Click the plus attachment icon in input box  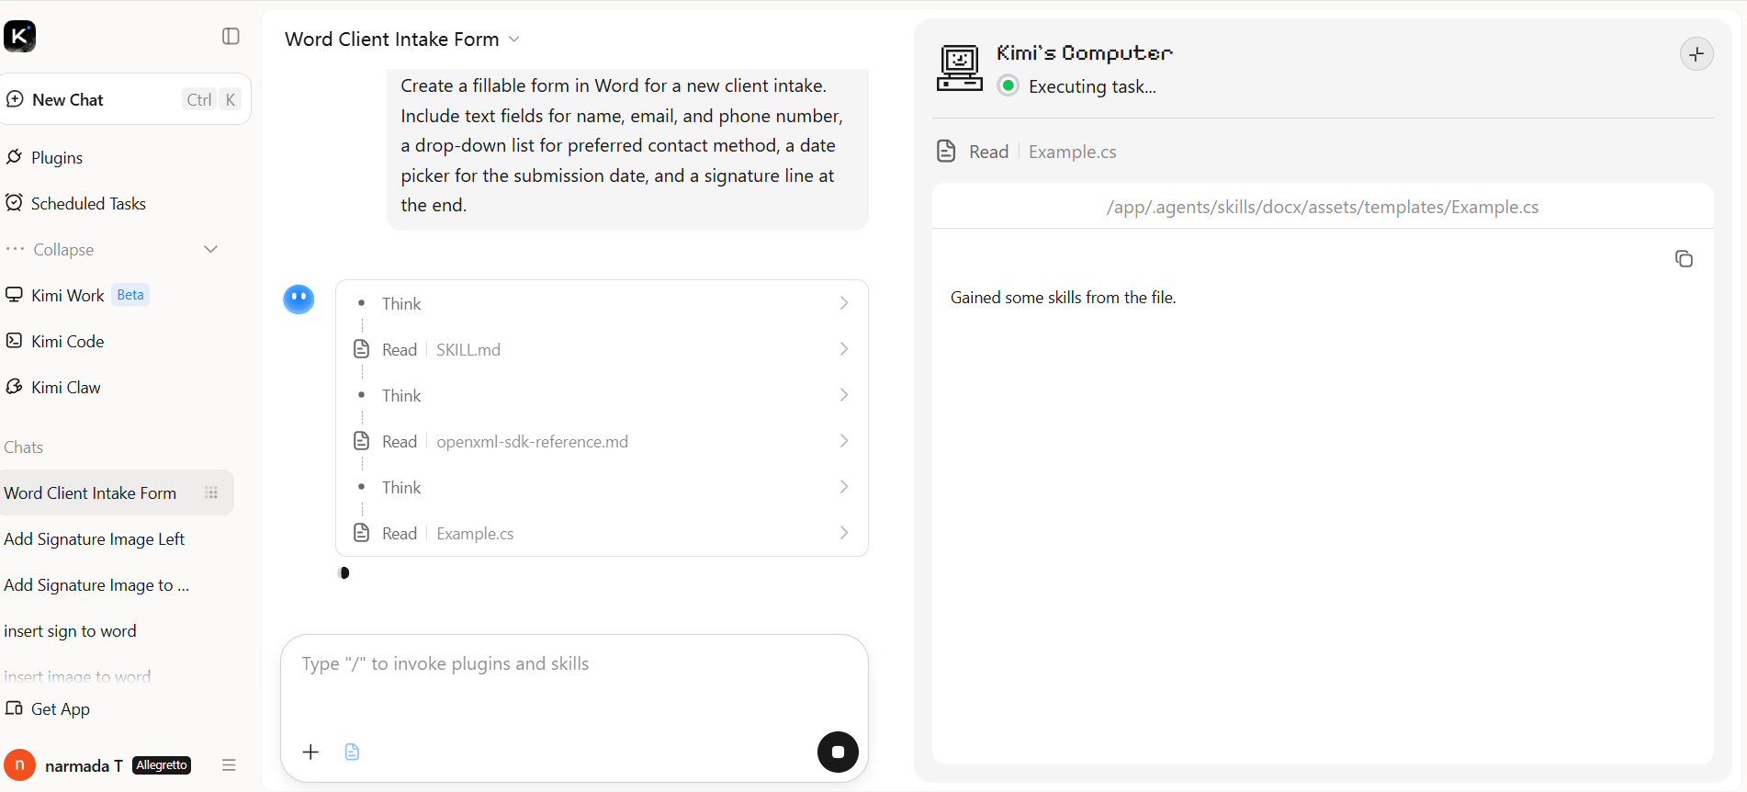tap(311, 752)
